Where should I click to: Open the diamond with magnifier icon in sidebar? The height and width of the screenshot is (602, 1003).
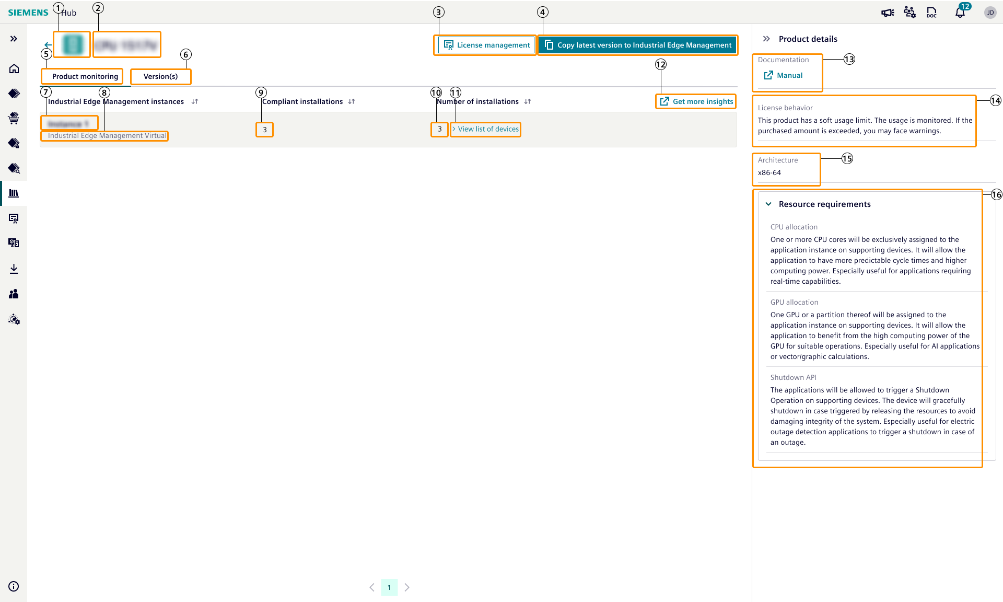tap(14, 168)
